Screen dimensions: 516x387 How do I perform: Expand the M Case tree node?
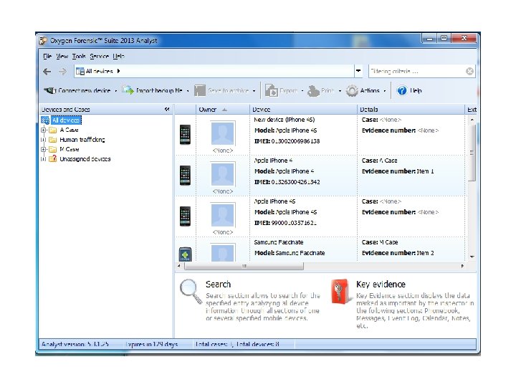coord(43,149)
